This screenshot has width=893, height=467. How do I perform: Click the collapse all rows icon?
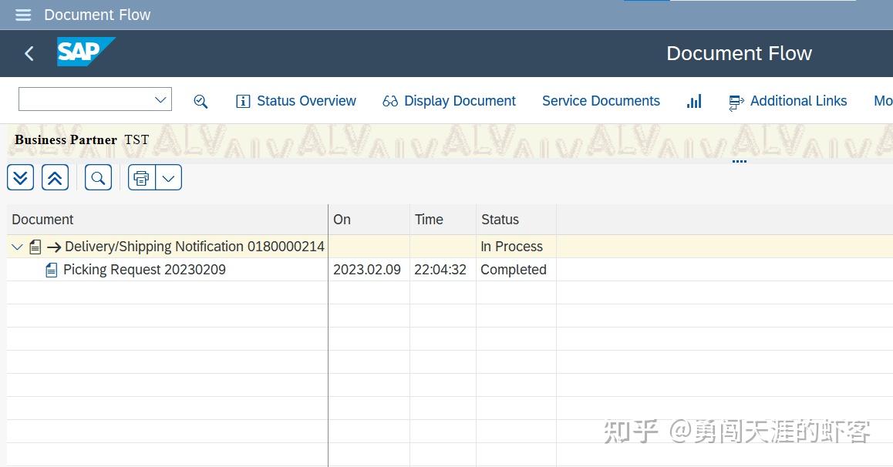coord(55,176)
